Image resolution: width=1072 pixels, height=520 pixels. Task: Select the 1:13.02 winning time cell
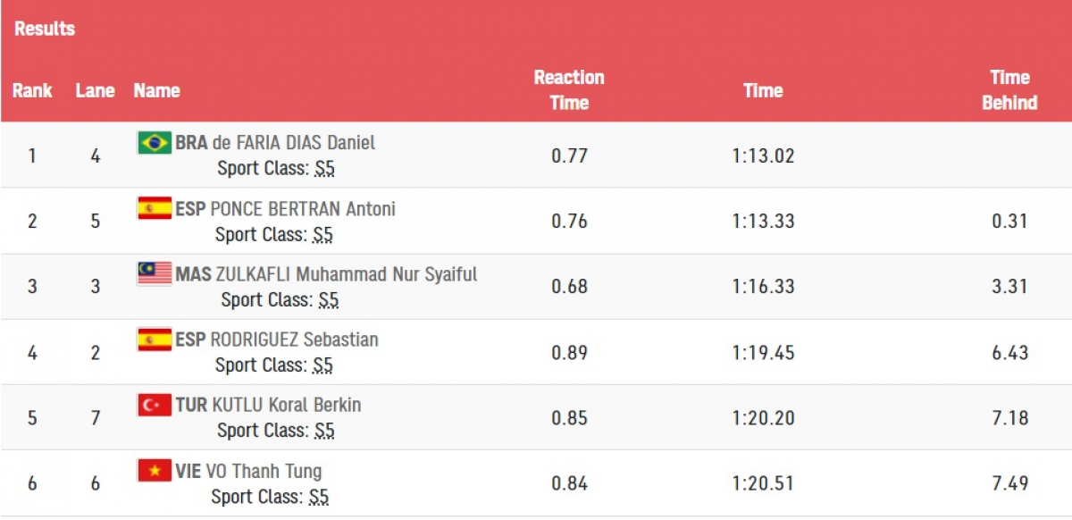[763, 156]
